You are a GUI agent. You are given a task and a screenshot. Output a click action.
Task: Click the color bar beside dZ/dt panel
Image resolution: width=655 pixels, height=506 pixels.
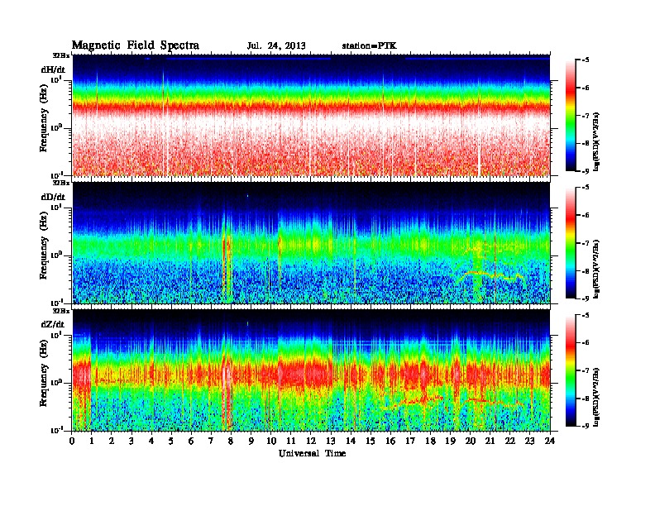(571, 370)
